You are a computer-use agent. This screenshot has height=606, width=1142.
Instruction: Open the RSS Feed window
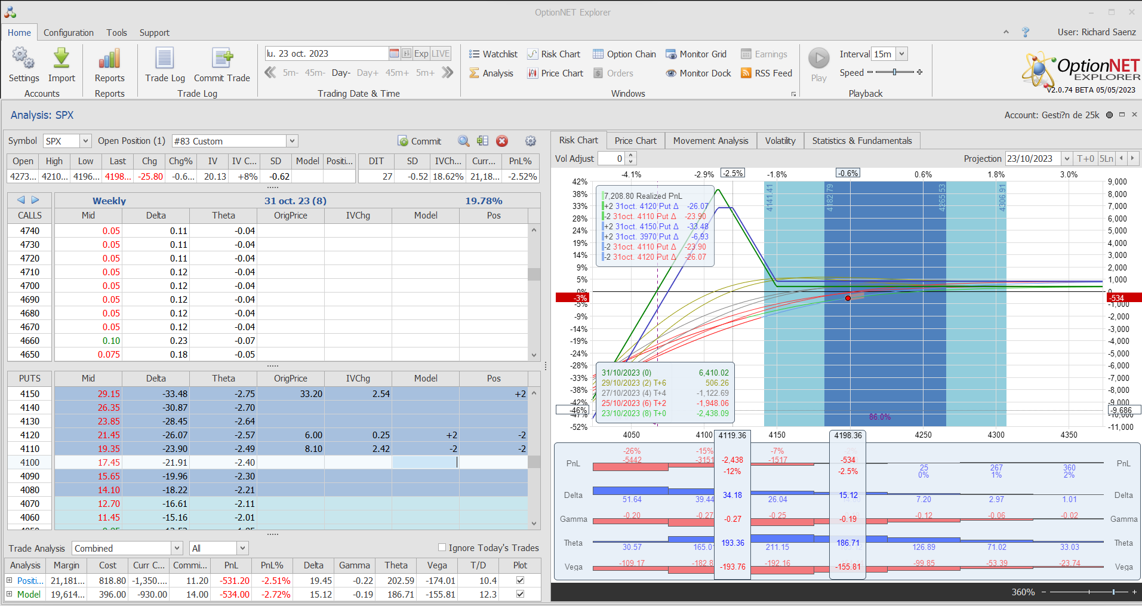pyautogui.click(x=766, y=73)
